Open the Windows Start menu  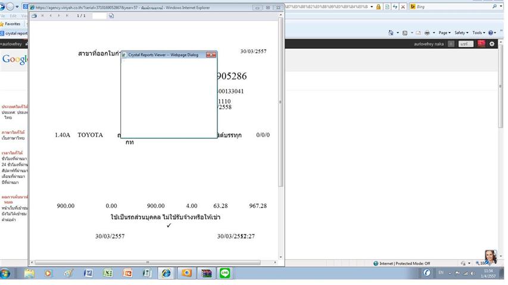(5, 273)
